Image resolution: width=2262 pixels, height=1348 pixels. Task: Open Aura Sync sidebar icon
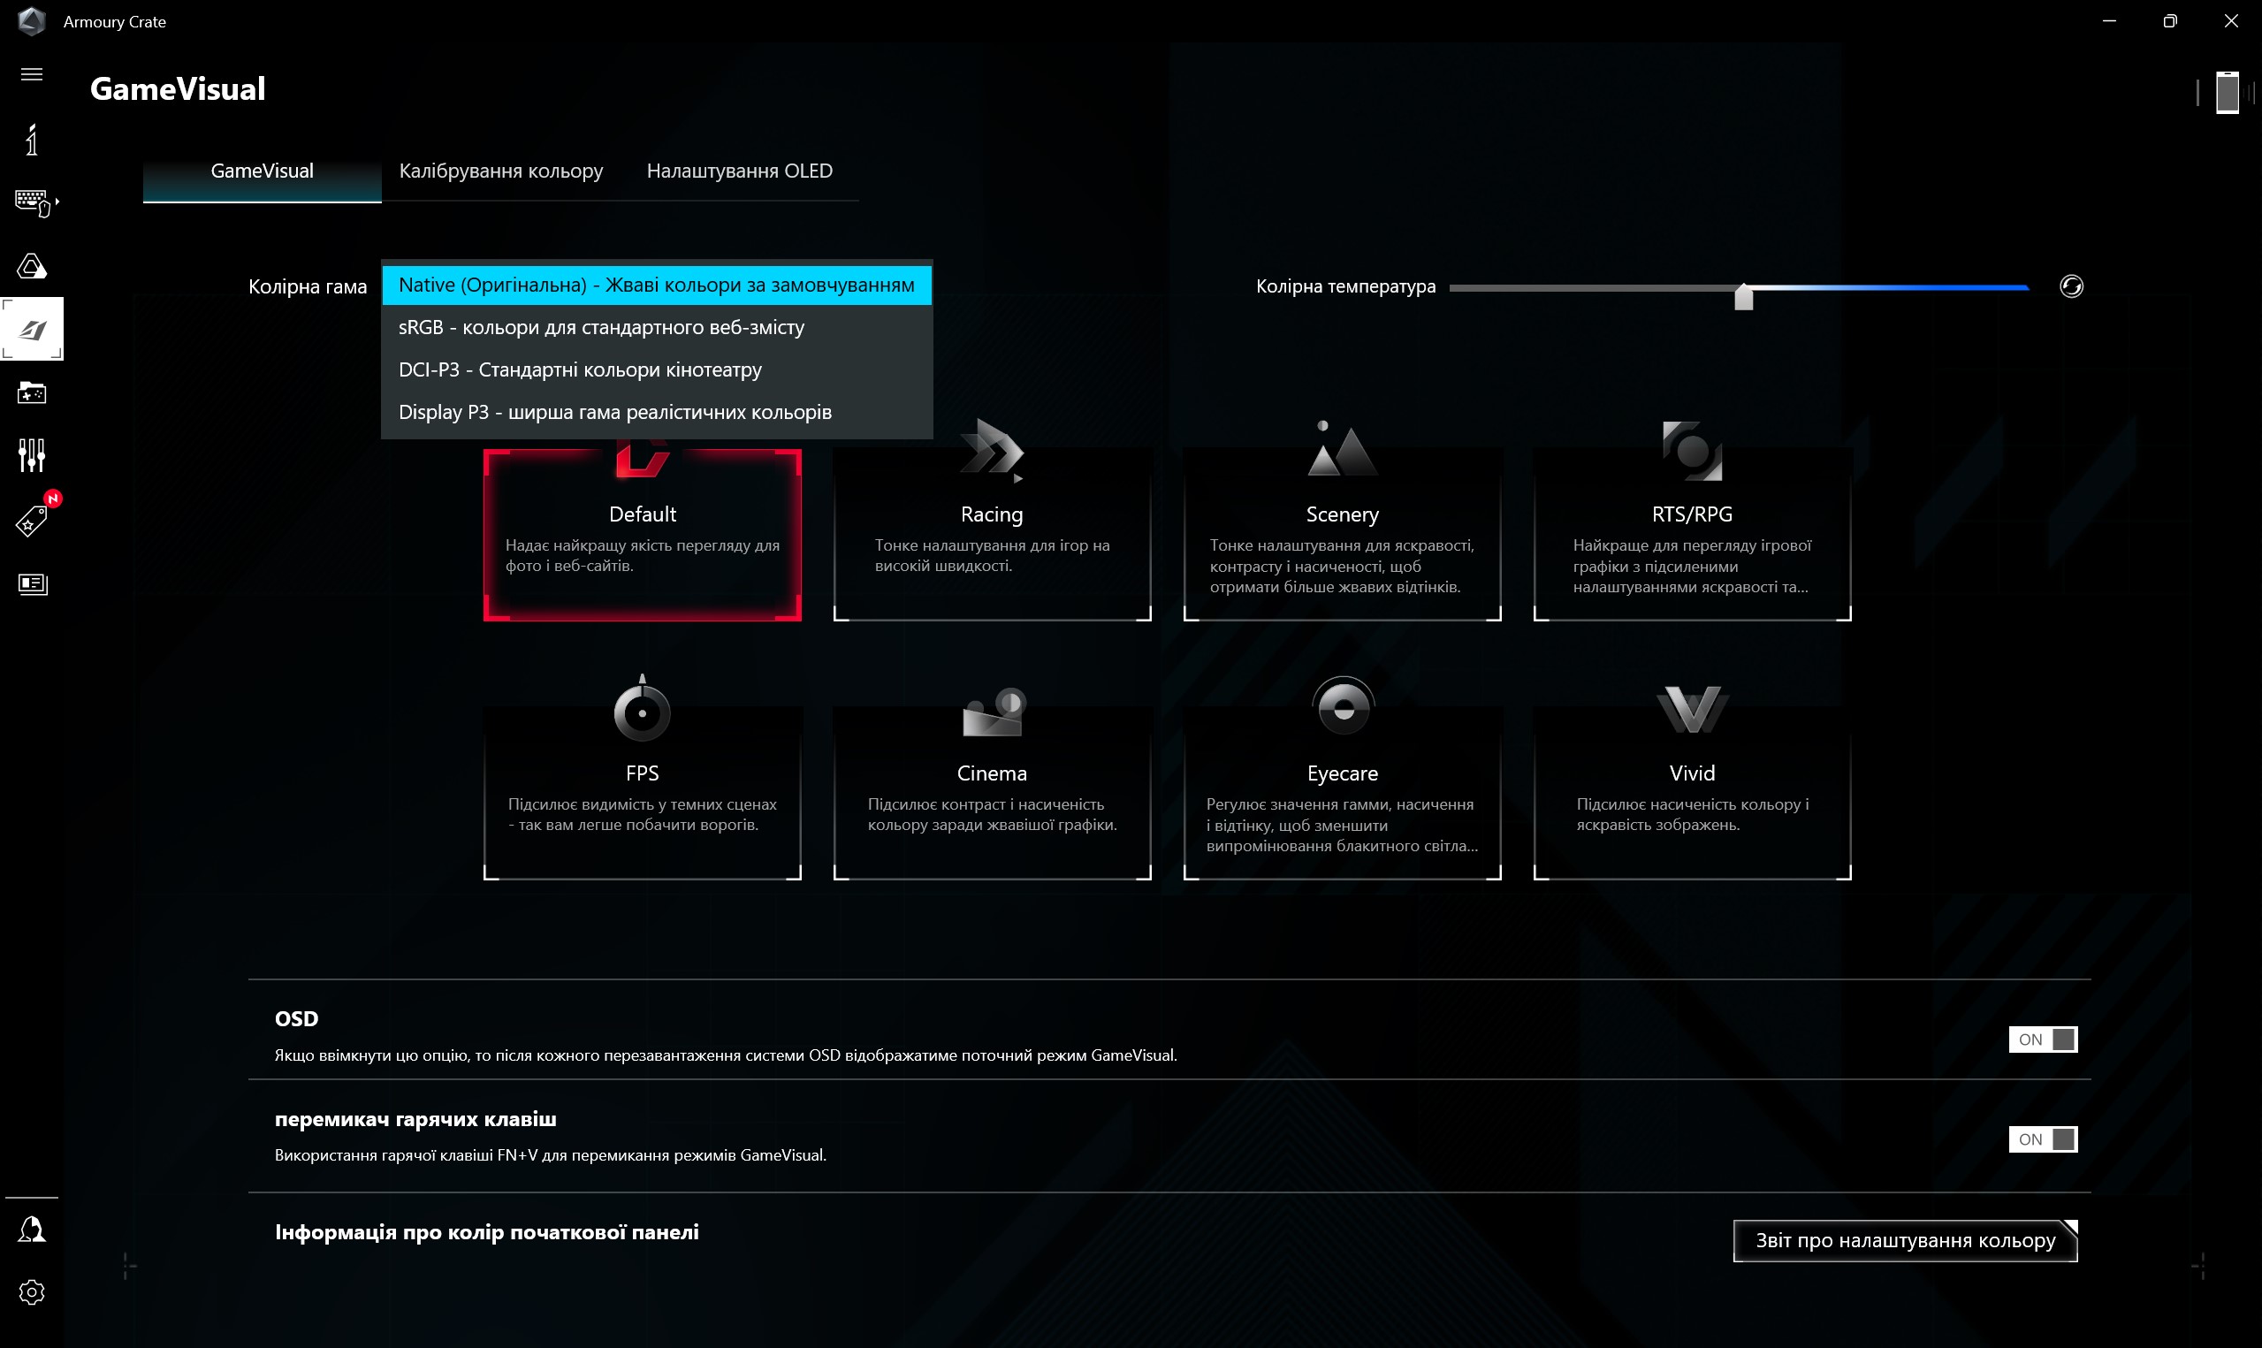pyautogui.click(x=32, y=266)
